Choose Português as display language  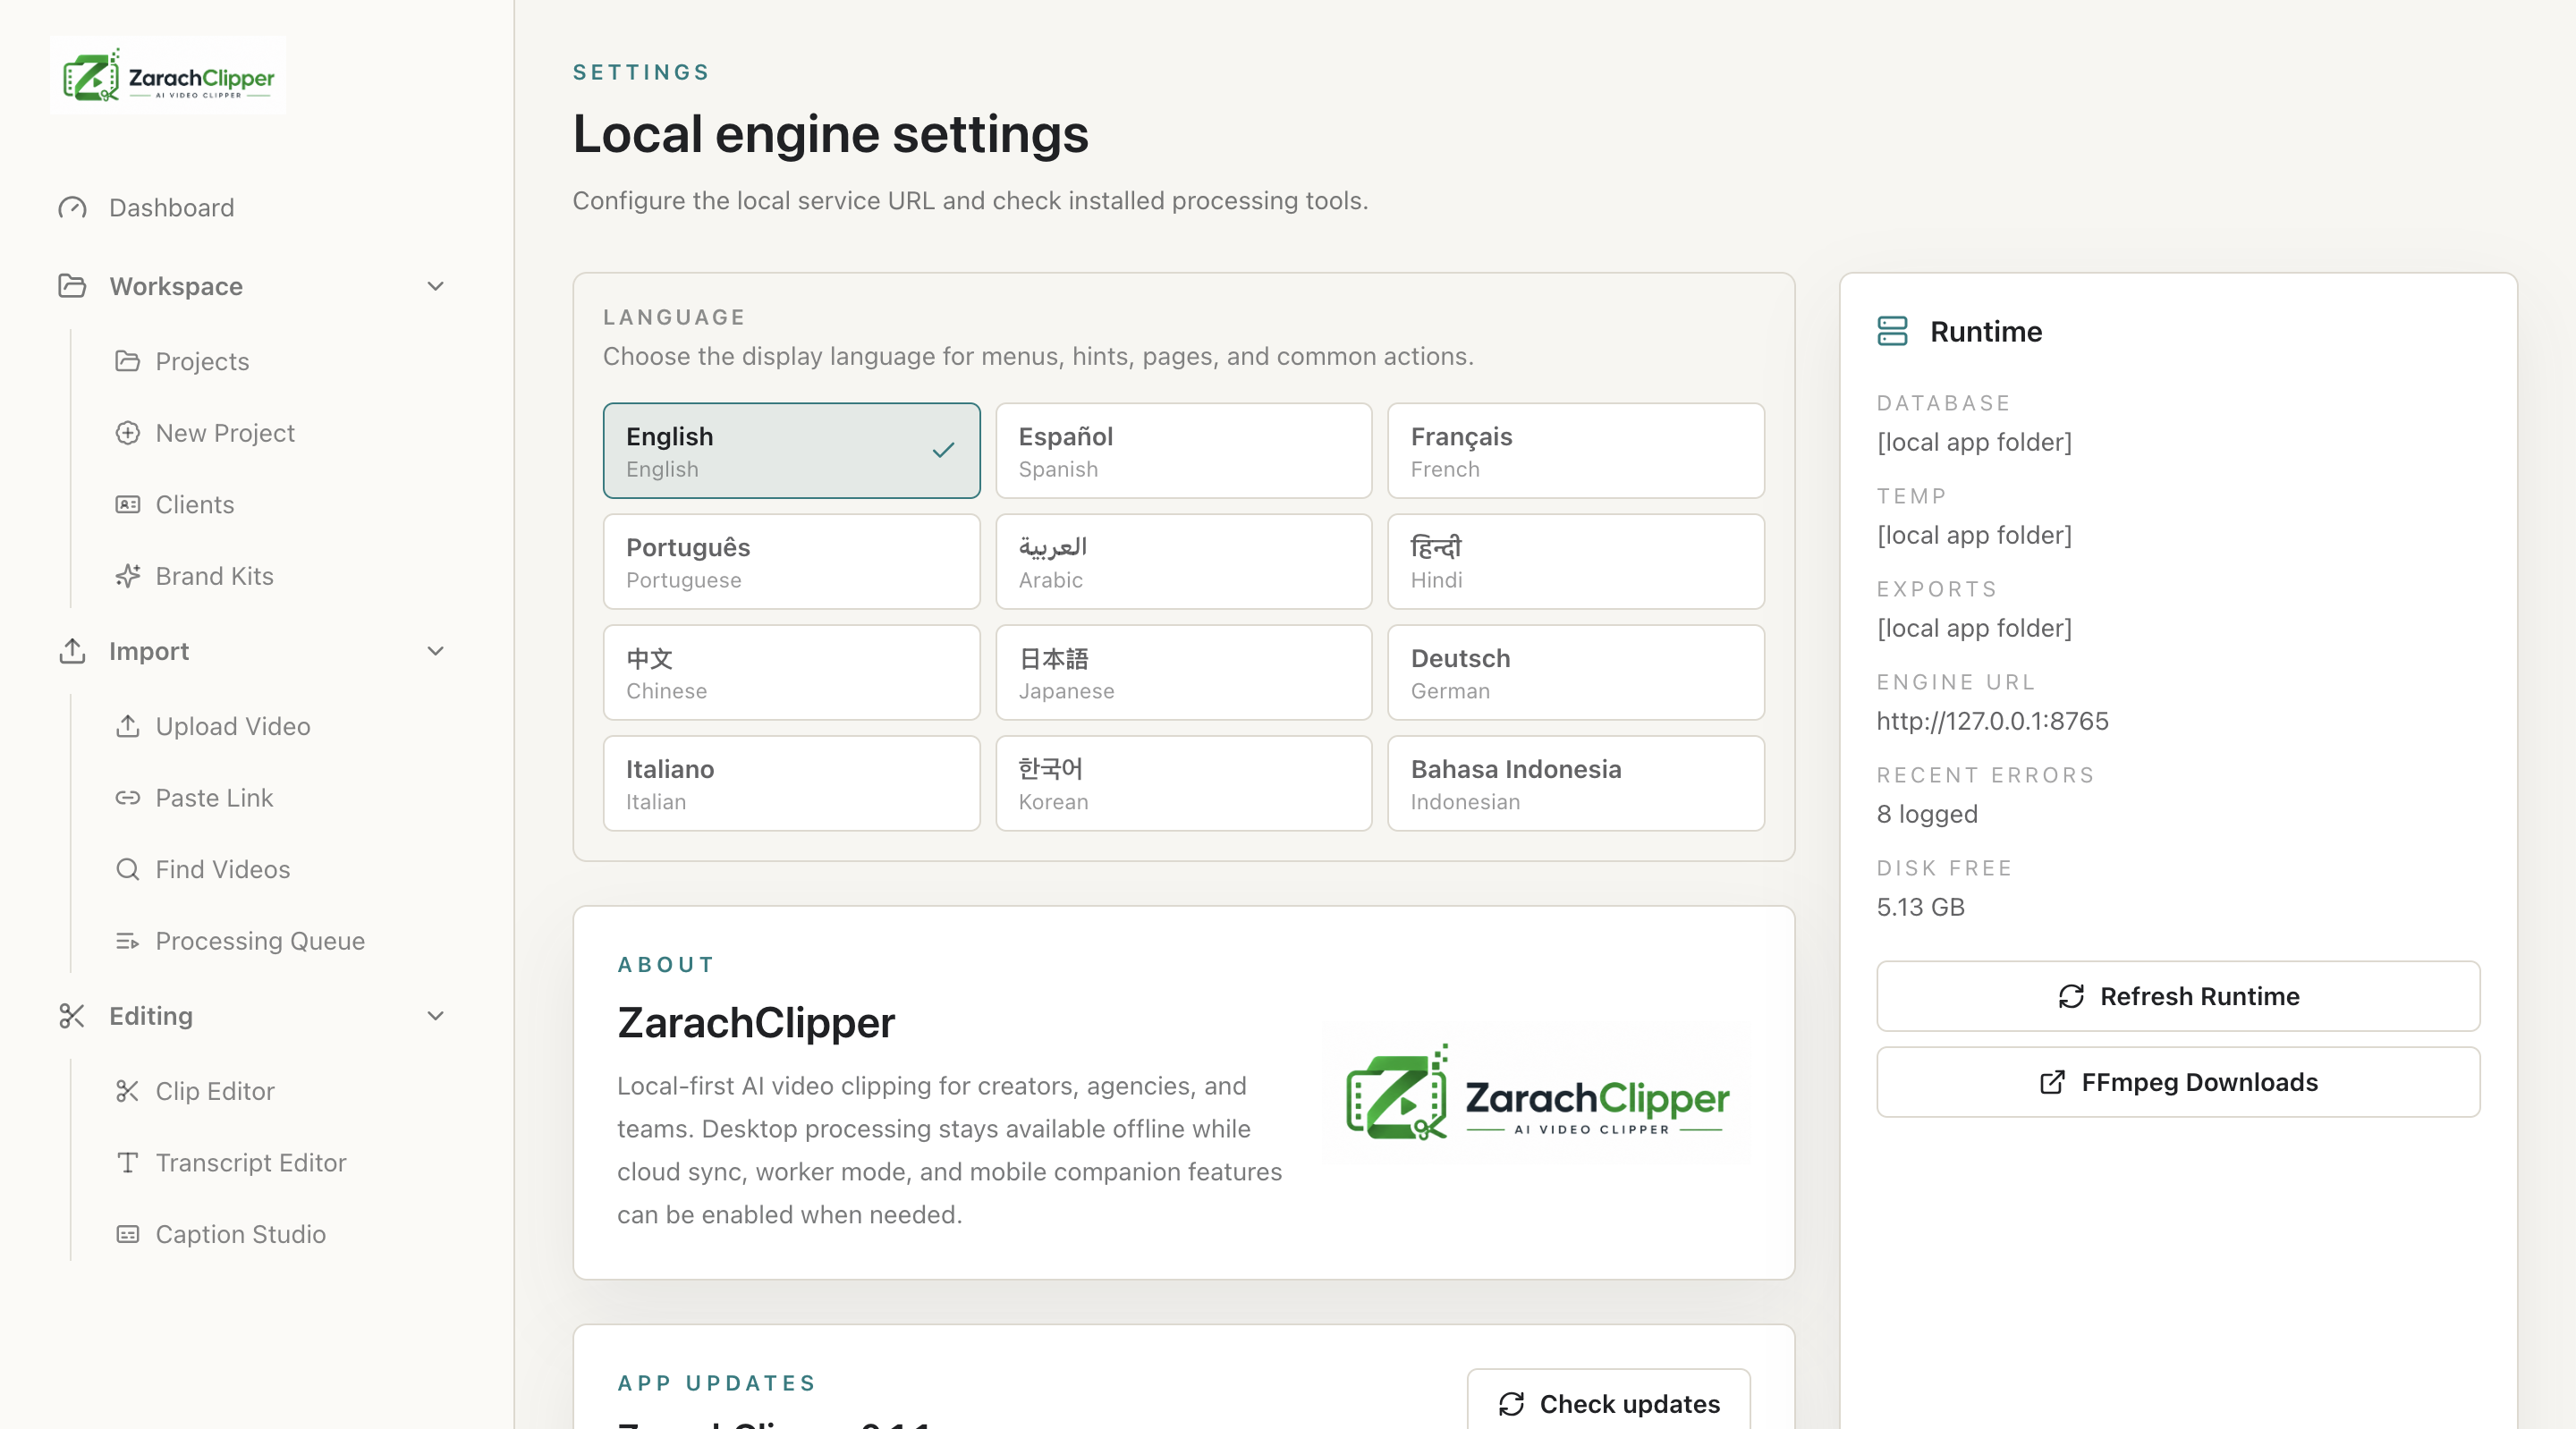coord(791,562)
